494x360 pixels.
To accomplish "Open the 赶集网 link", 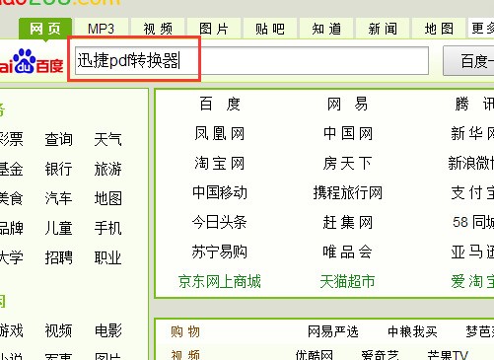I will 348,222.
